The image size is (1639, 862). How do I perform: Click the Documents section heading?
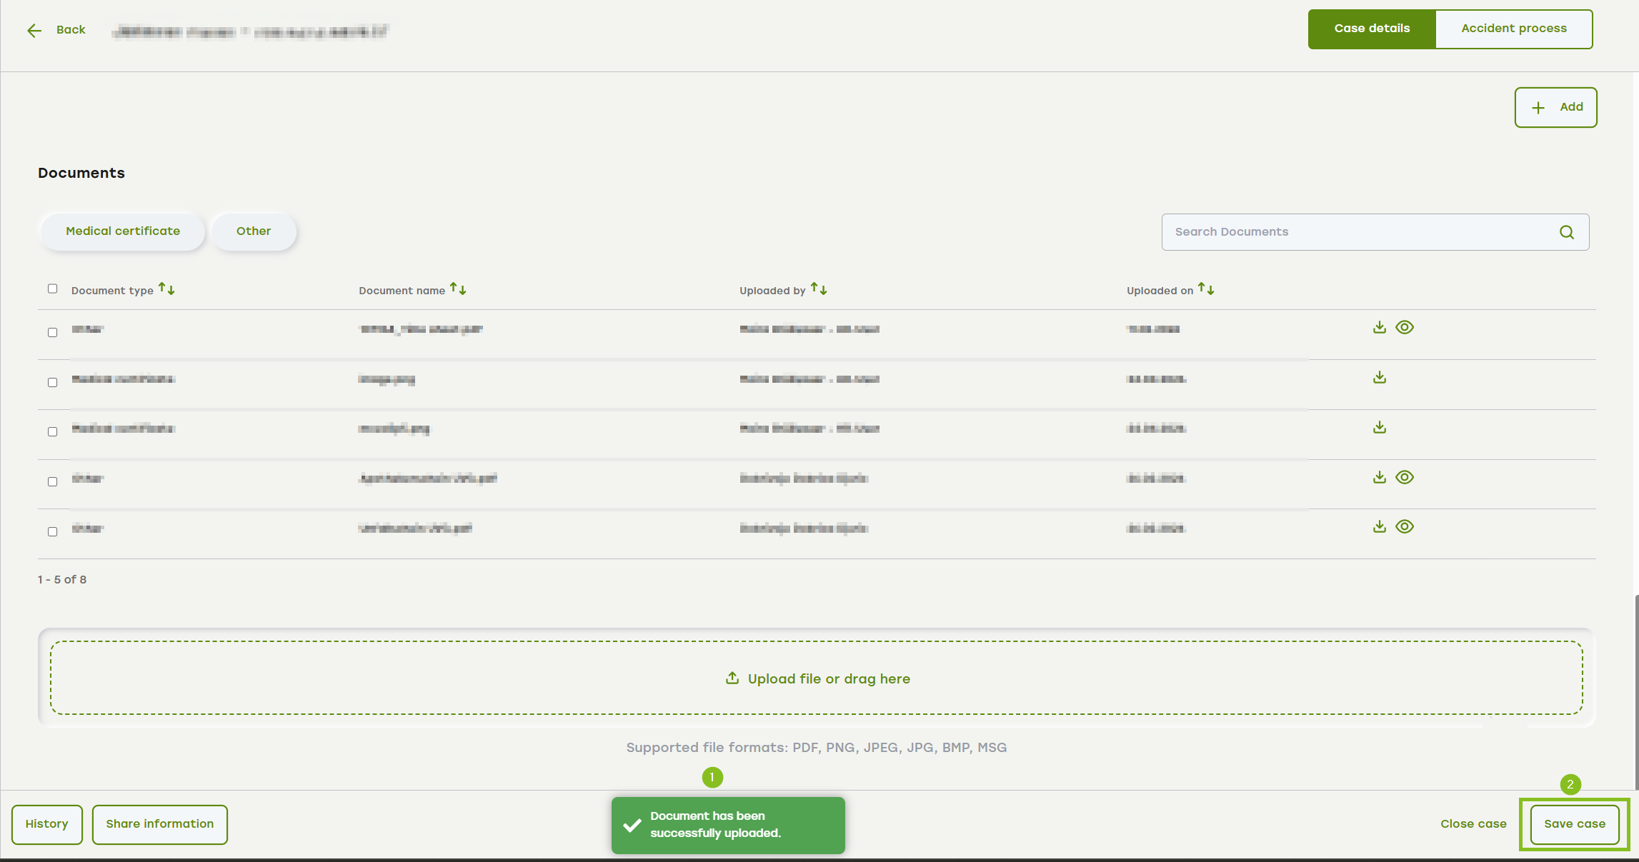click(81, 174)
